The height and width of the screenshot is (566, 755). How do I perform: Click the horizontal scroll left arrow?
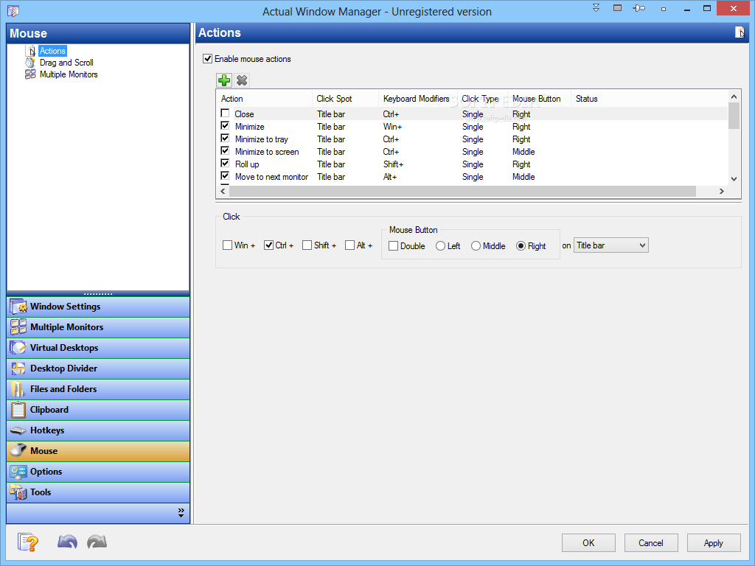(x=223, y=192)
